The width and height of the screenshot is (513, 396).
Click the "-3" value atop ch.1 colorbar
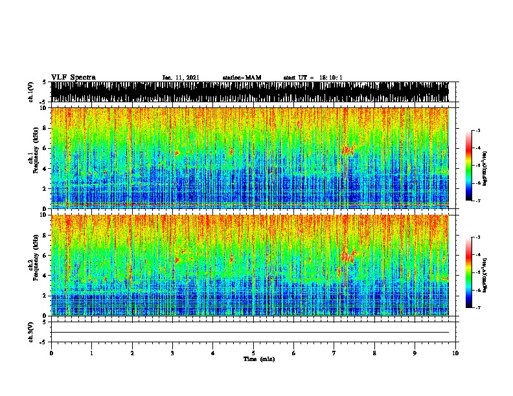tap(478, 130)
